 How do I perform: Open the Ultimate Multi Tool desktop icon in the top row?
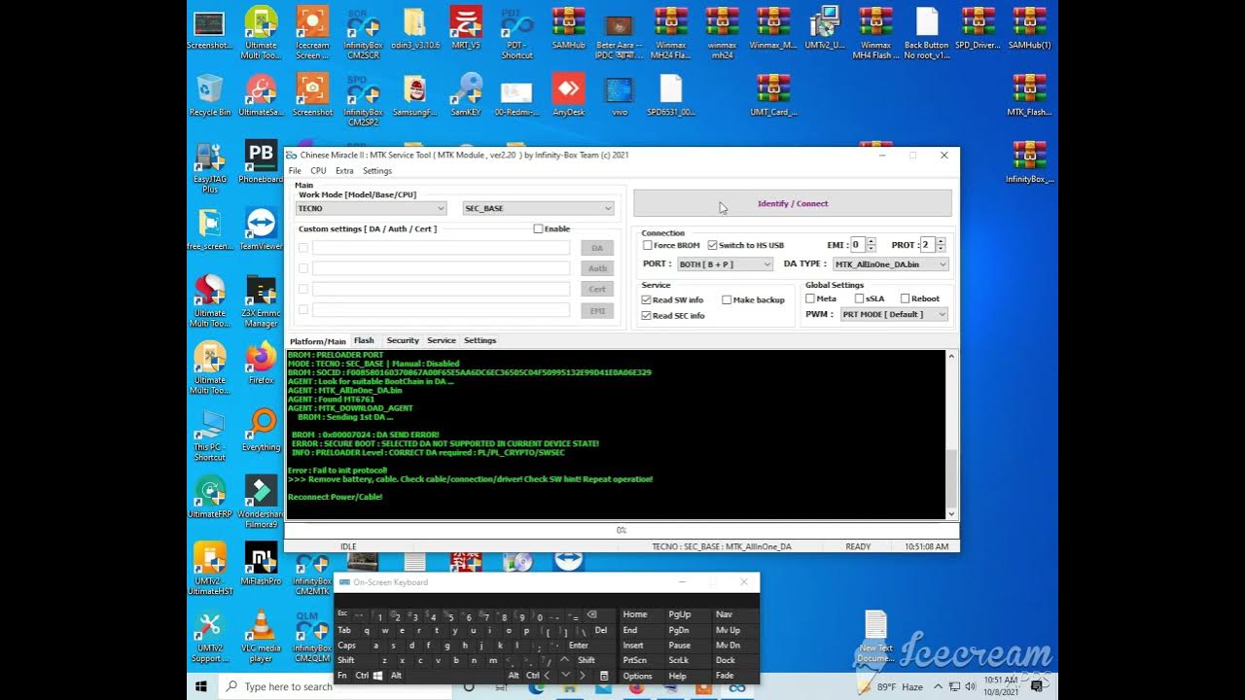click(261, 31)
